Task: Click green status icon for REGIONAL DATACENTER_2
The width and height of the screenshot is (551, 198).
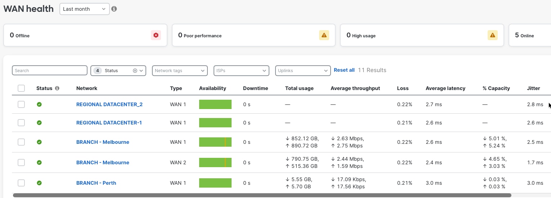Action: point(39,104)
